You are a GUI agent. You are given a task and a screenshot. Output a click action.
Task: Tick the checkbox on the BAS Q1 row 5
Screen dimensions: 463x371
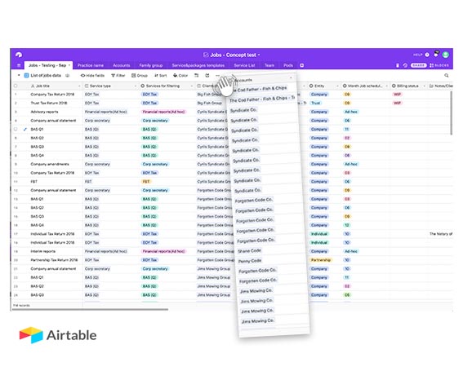[x=16, y=129]
